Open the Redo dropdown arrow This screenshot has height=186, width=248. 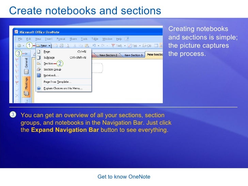point(107,46)
